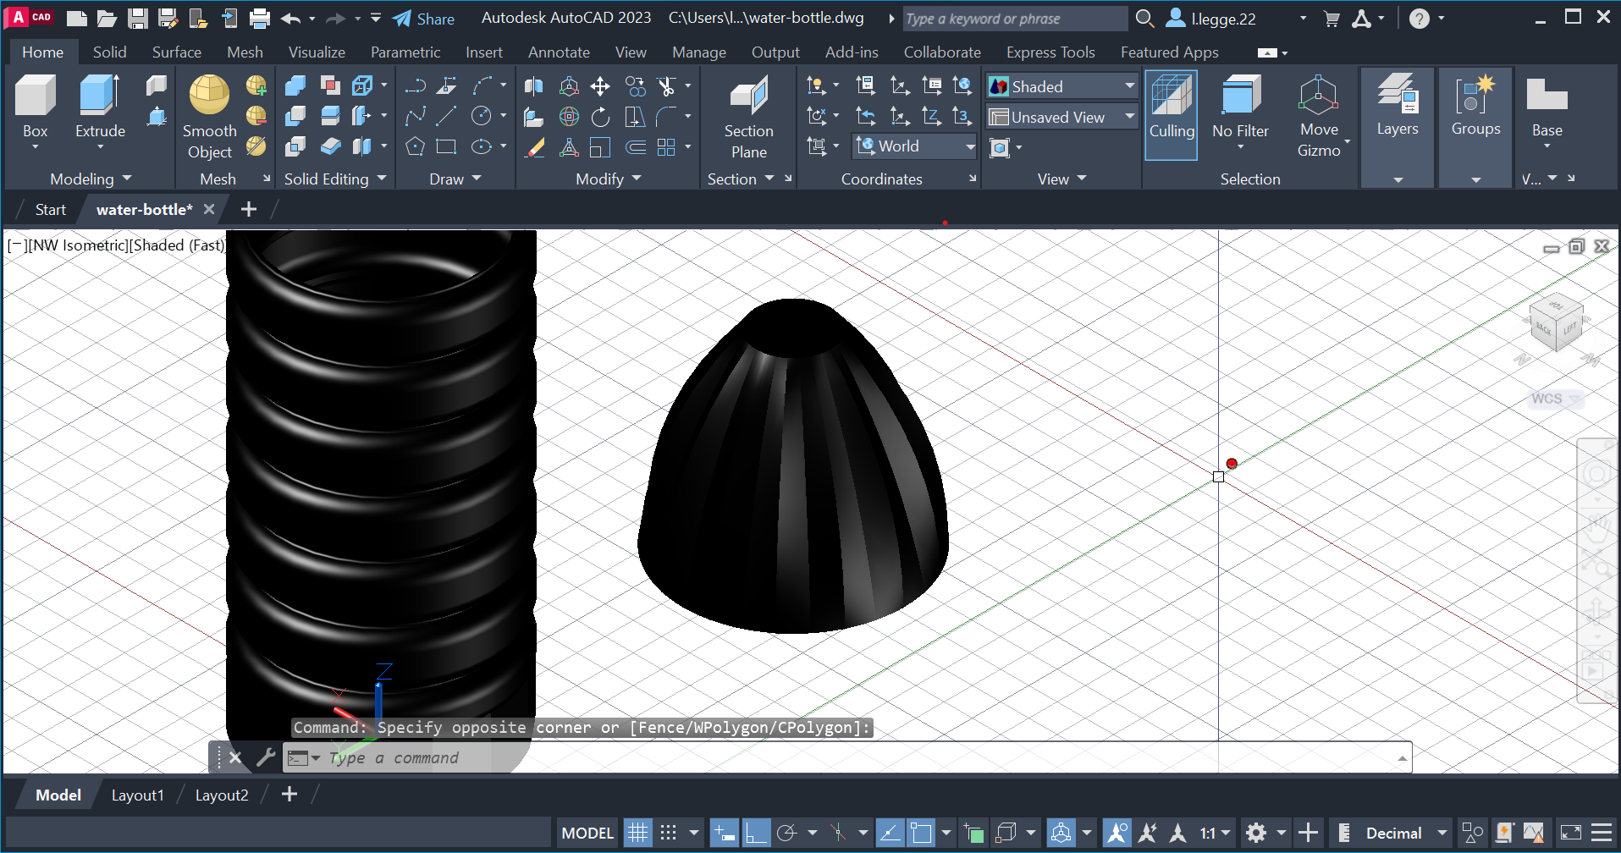Expand the Modify panel
The height and width of the screenshot is (853, 1621).
click(609, 179)
